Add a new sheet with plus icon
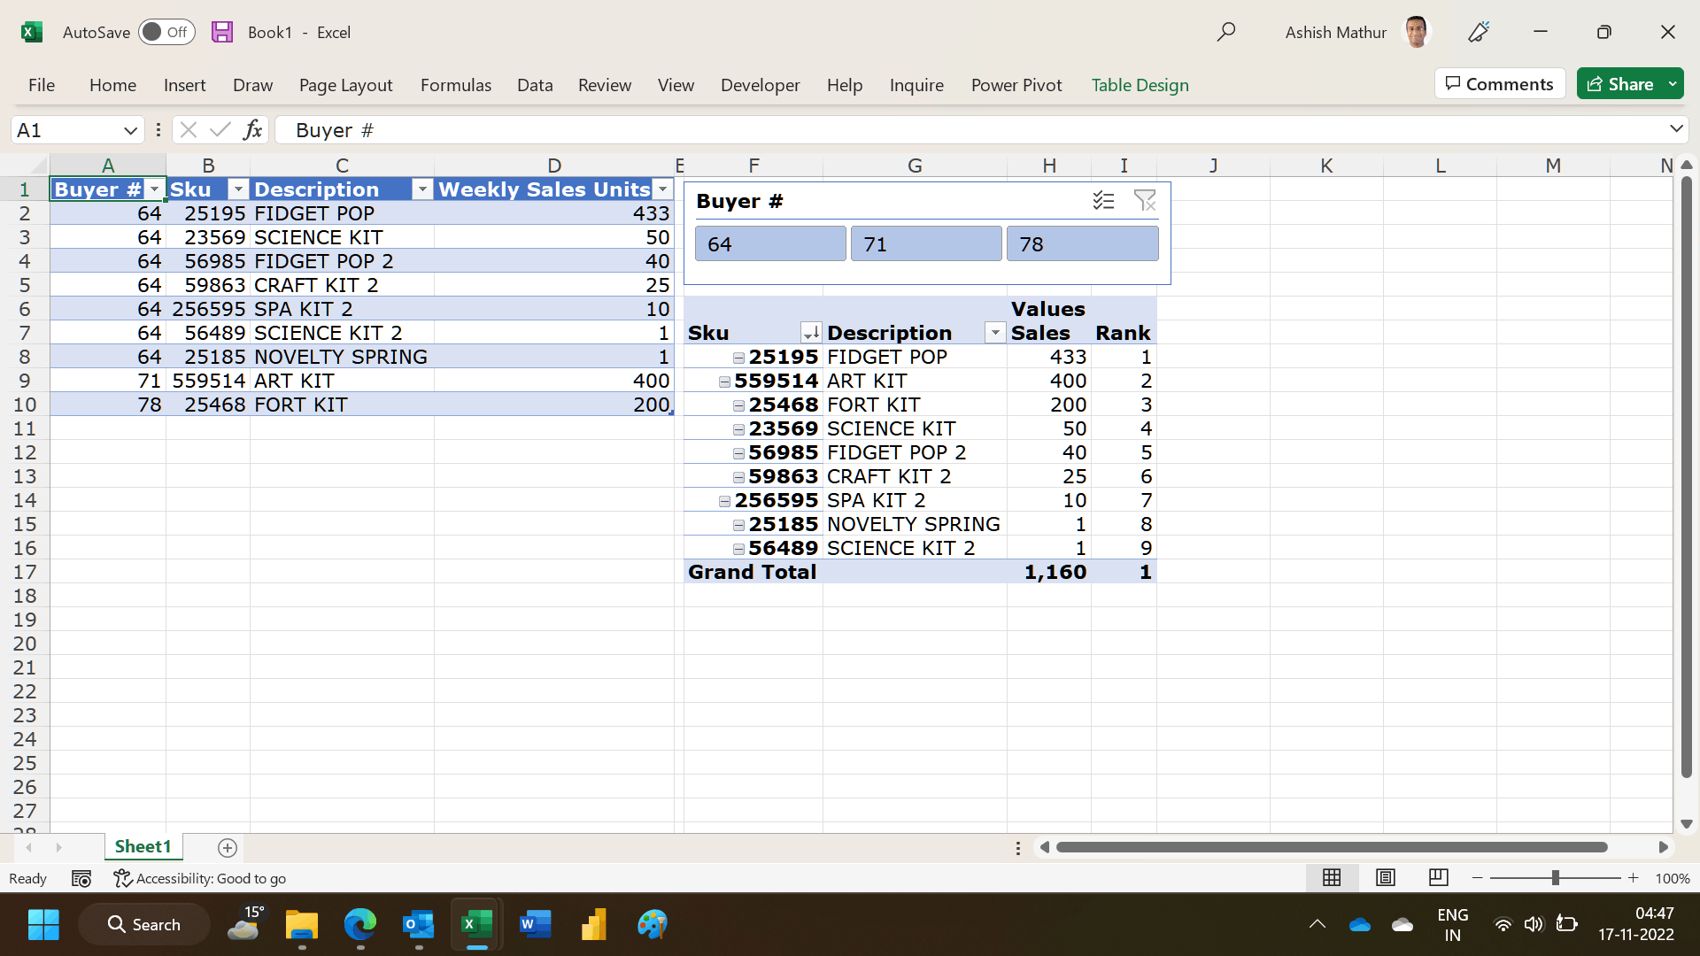 point(228,848)
